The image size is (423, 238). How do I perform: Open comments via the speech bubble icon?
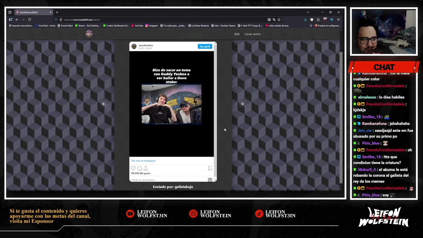(139, 168)
